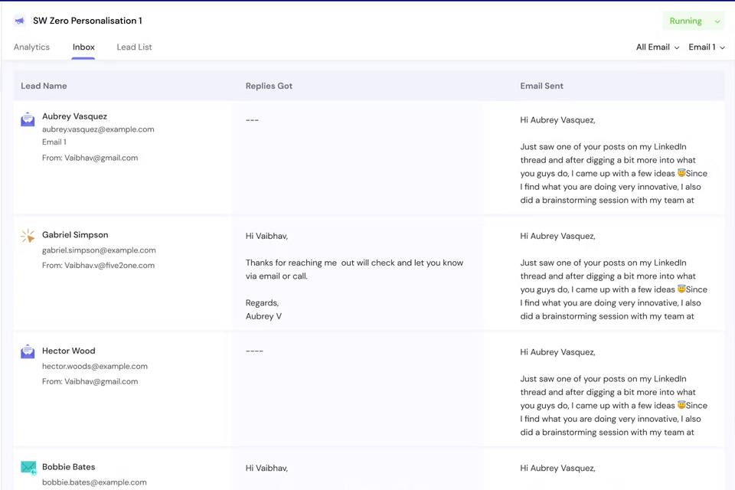Click the opened-mail icon next to Aubrey Vasquez

pyautogui.click(x=28, y=119)
